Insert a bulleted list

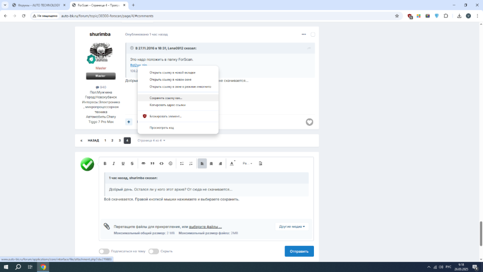(182, 164)
